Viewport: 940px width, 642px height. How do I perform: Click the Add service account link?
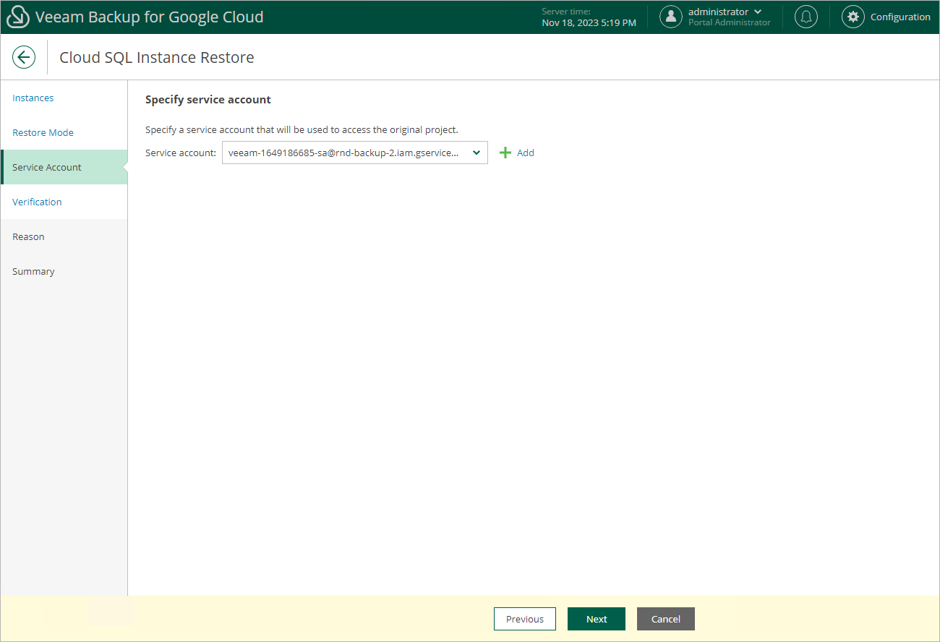526,153
